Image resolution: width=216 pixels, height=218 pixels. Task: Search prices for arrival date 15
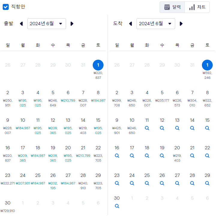click(x=207, y=128)
